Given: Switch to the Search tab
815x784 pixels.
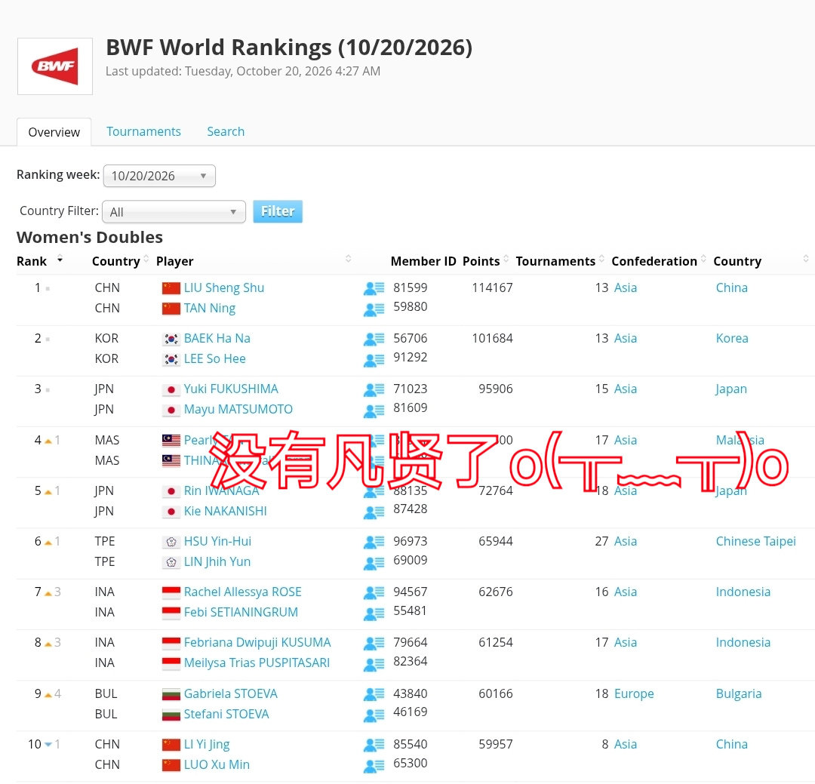Looking at the screenshot, I should tap(226, 131).
